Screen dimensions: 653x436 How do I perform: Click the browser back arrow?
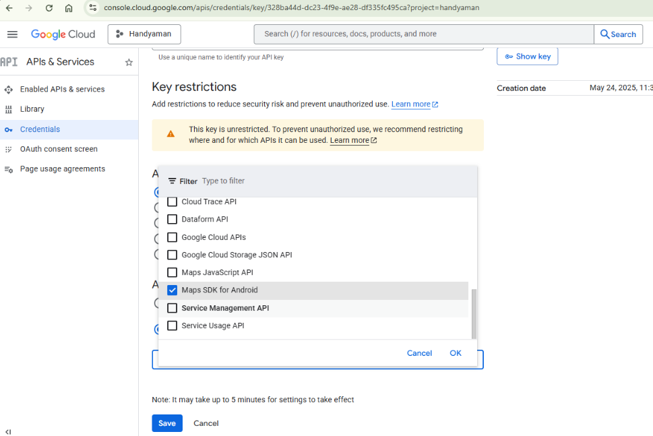pyautogui.click(x=9, y=8)
